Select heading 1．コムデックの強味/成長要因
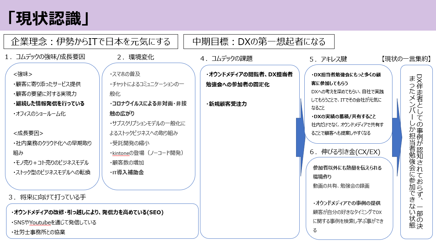The width and height of the screenshot is (436, 242). click(x=45, y=57)
